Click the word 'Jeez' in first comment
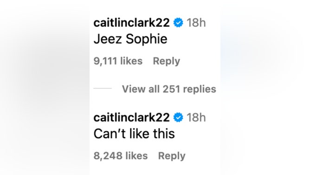The image size is (310, 175). tap(108, 39)
